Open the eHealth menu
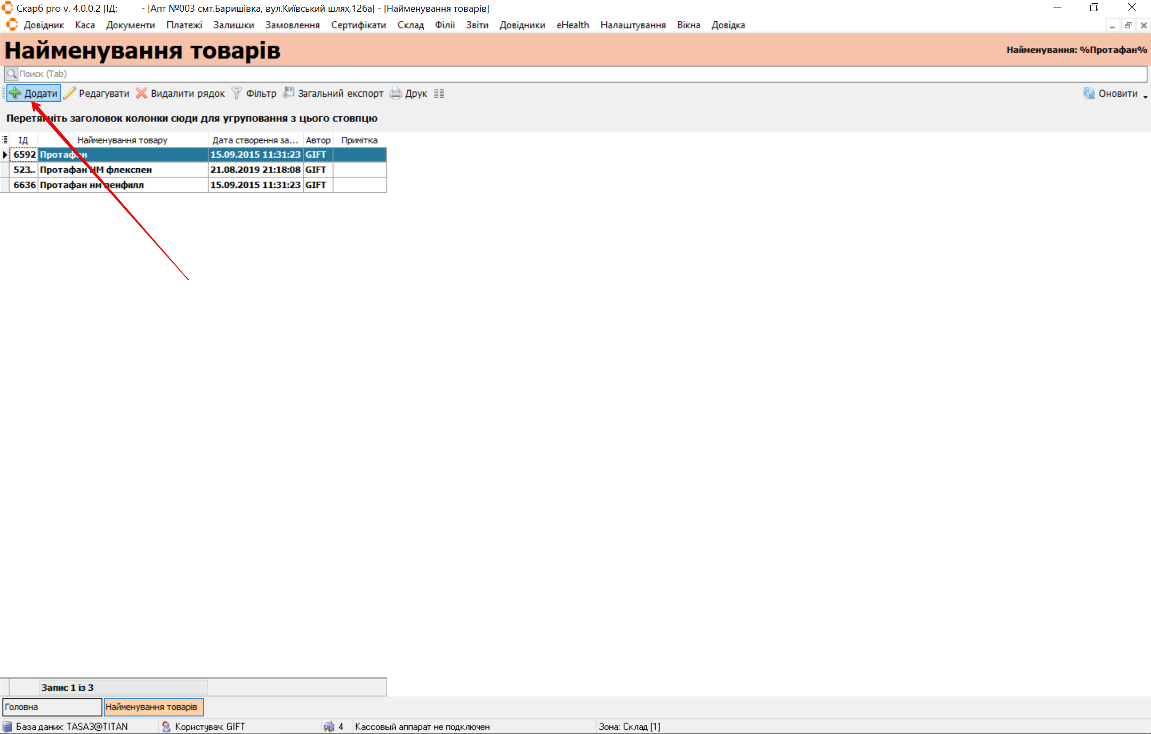 coord(573,25)
